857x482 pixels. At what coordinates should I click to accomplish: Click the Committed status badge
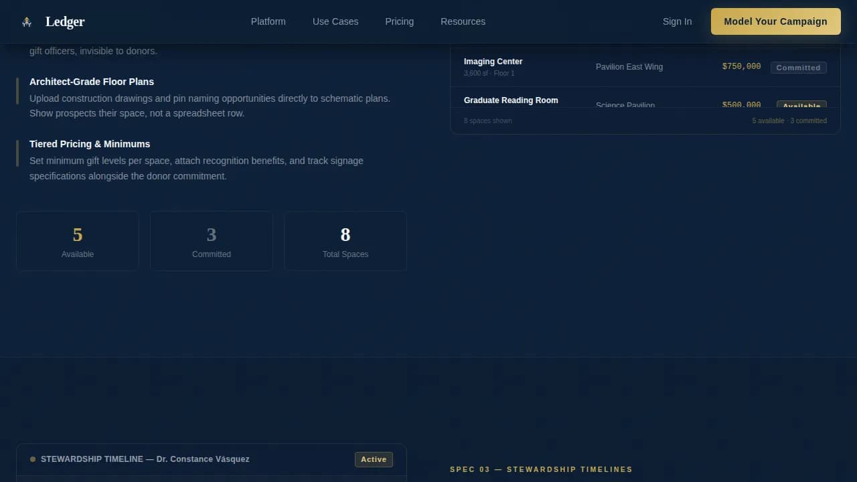point(798,68)
